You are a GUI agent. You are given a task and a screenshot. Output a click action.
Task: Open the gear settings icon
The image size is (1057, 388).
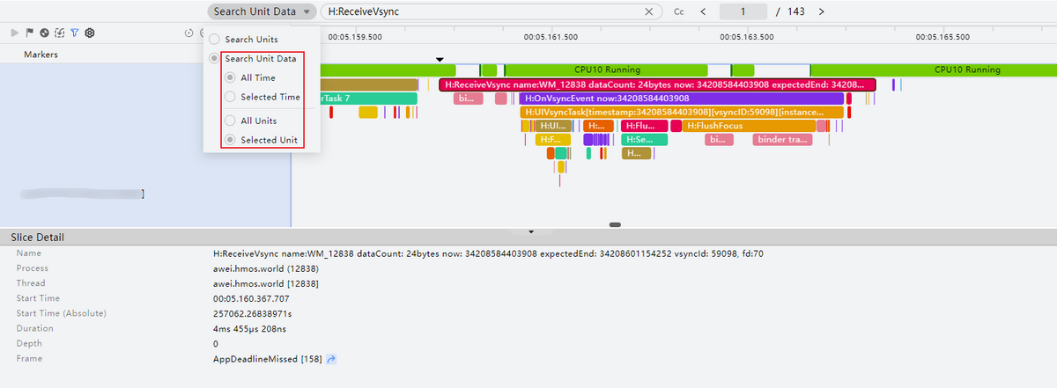(89, 33)
